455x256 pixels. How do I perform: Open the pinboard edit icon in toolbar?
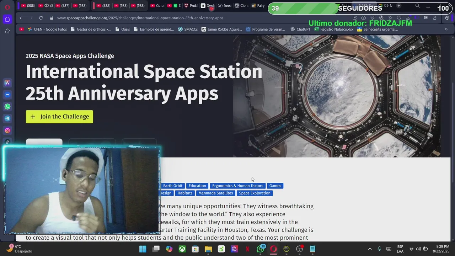(354, 18)
